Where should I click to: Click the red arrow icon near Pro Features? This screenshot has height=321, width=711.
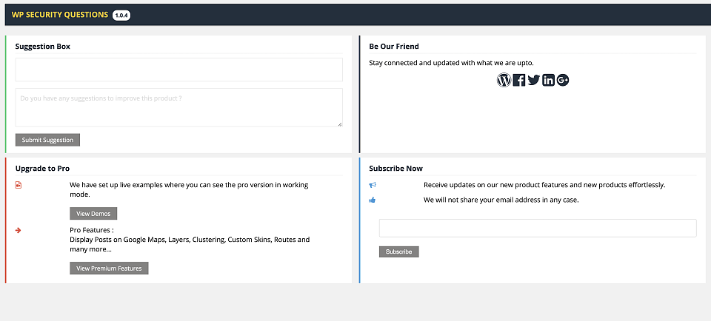click(x=18, y=230)
